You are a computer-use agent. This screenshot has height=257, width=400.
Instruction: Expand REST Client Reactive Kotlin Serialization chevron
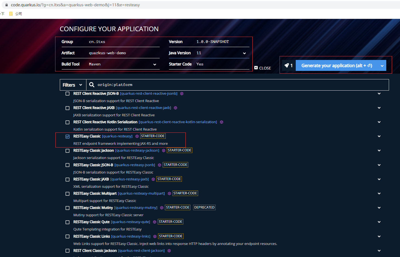(379, 122)
